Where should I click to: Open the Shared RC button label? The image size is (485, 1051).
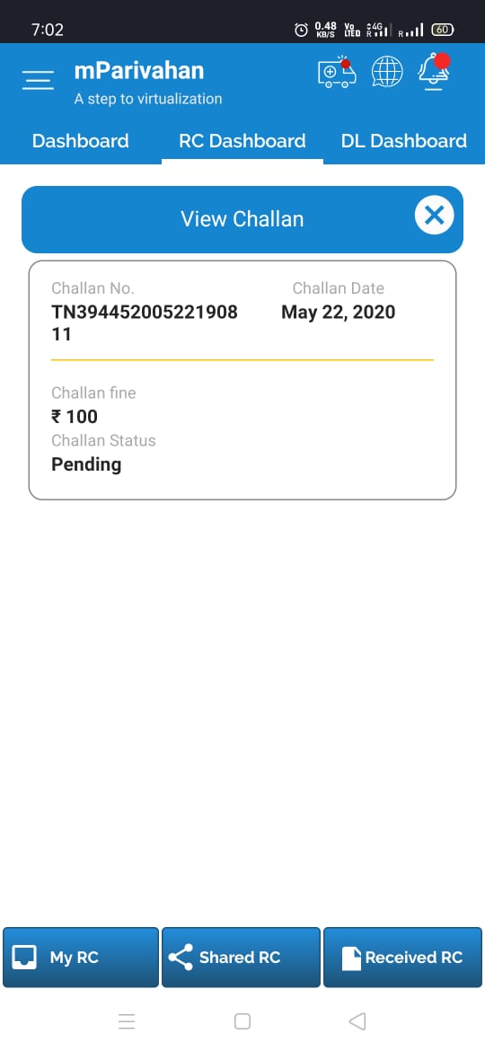[x=239, y=958]
